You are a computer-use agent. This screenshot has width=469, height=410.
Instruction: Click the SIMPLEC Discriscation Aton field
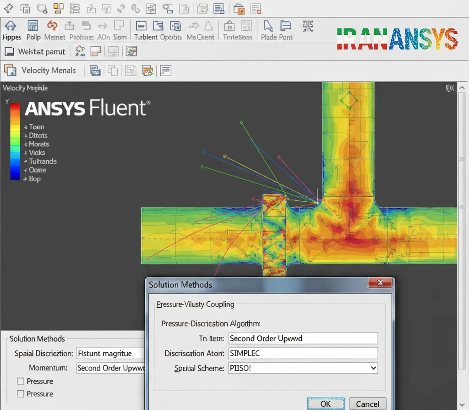click(x=303, y=354)
